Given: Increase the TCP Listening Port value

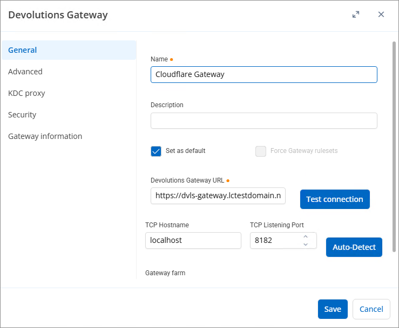Looking at the screenshot, I should 306,236.
